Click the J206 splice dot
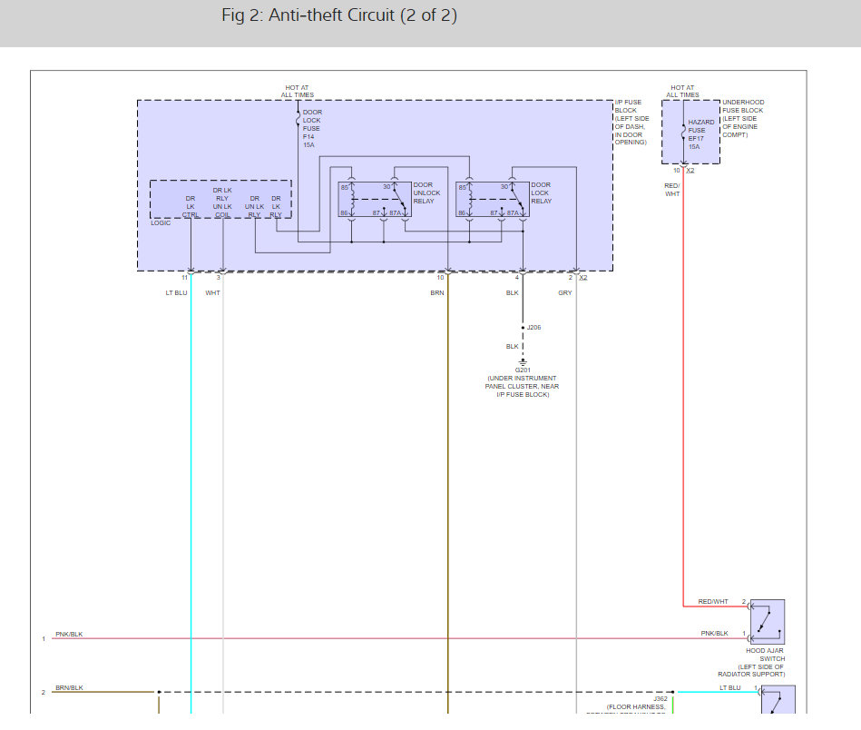This screenshot has width=861, height=730. click(523, 328)
